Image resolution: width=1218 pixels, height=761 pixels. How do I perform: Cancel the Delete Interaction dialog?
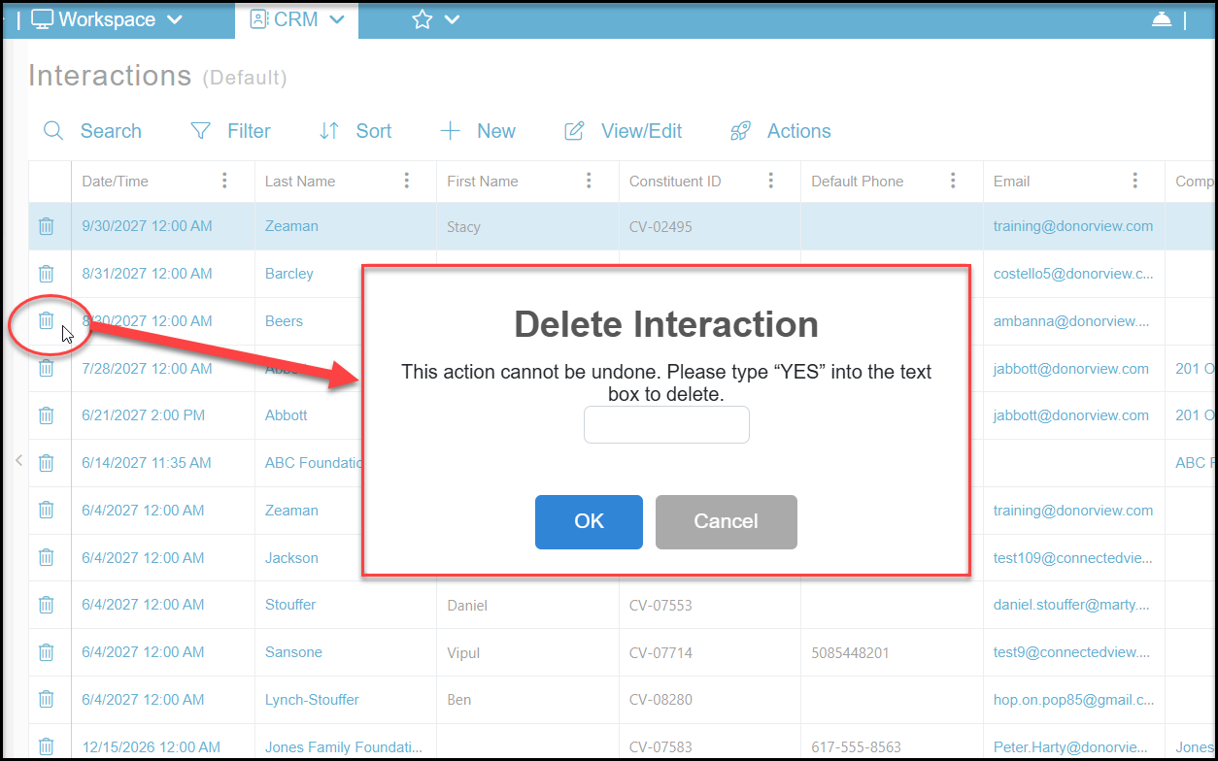coord(726,522)
